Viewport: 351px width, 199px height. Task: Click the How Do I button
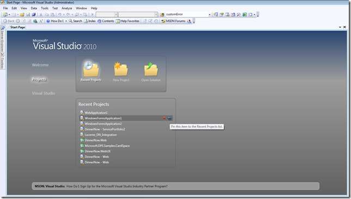coord(55,21)
